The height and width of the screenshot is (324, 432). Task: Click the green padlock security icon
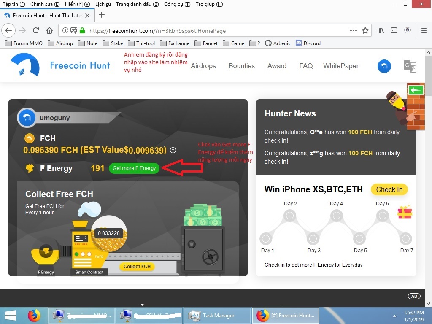82,30
